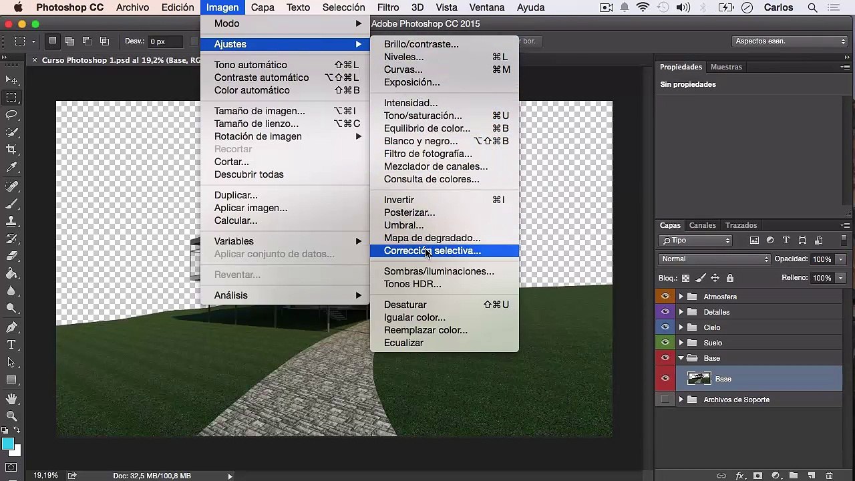Image resolution: width=855 pixels, height=481 pixels.
Task: Select the Spot Healing Brush tool
Action: click(x=11, y=186)
